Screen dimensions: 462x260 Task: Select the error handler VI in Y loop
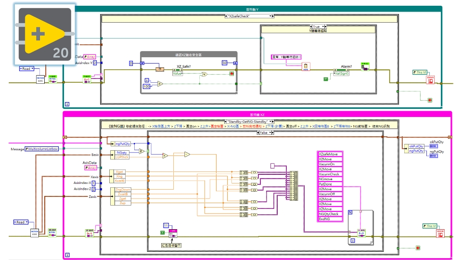431,79
